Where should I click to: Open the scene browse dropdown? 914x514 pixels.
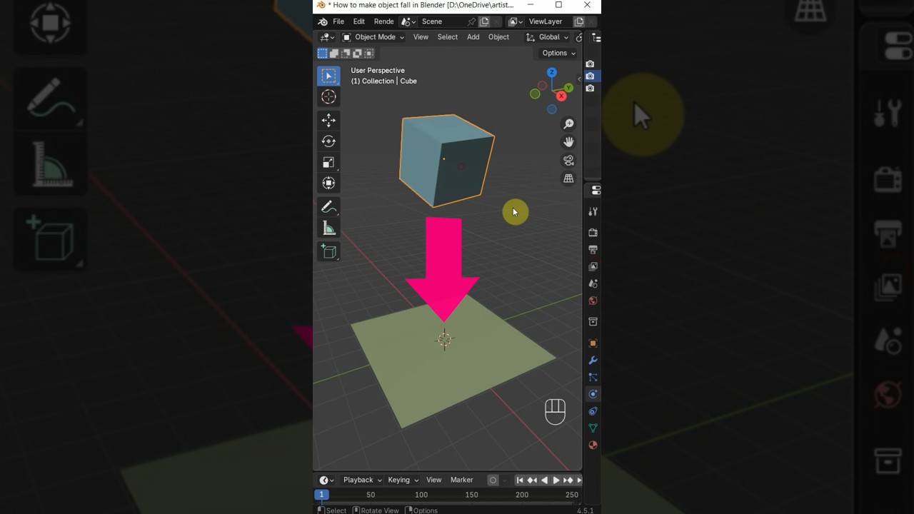coord(408,21)
